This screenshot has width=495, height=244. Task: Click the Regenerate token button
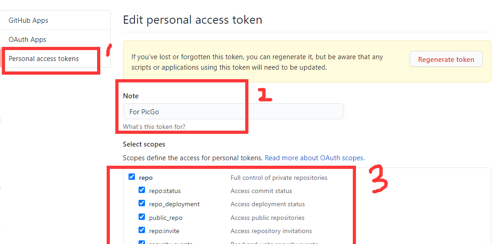click(446, 59)
